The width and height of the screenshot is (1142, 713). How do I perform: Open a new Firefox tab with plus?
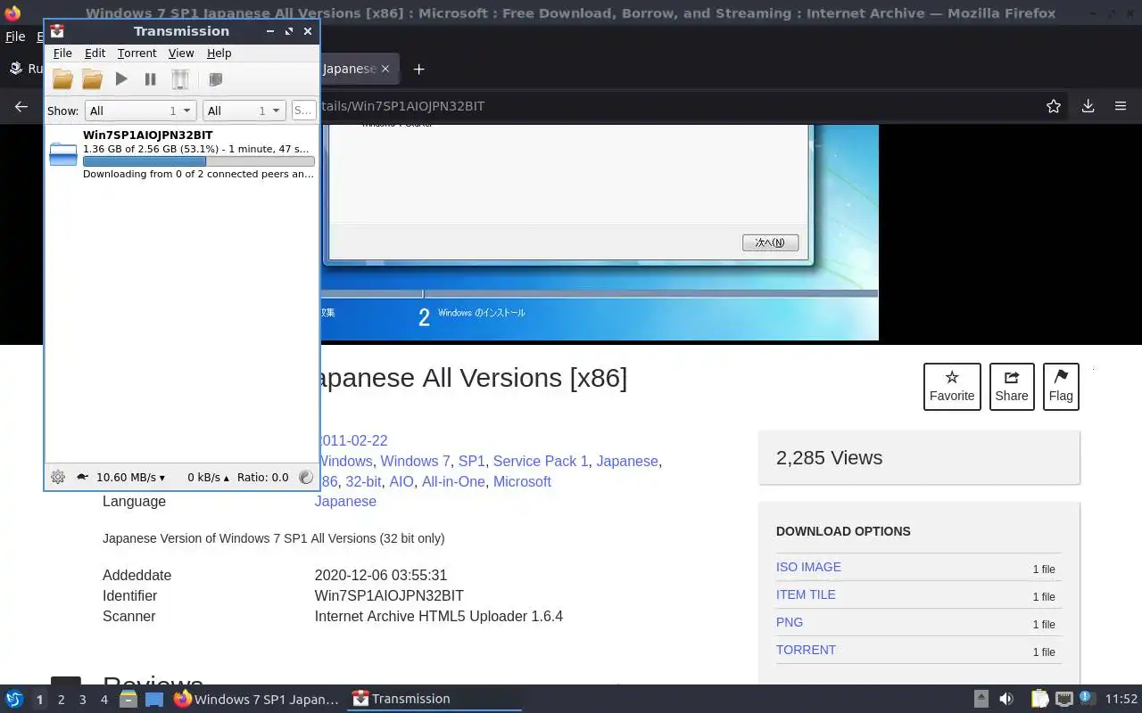tap(418, 69)
